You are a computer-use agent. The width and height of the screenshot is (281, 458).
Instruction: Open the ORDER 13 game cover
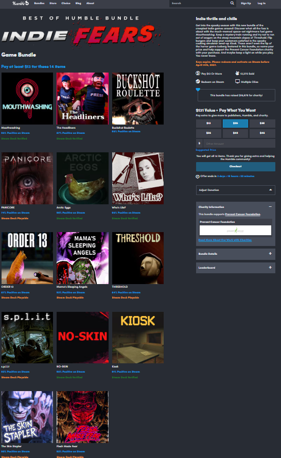(27, 258)
